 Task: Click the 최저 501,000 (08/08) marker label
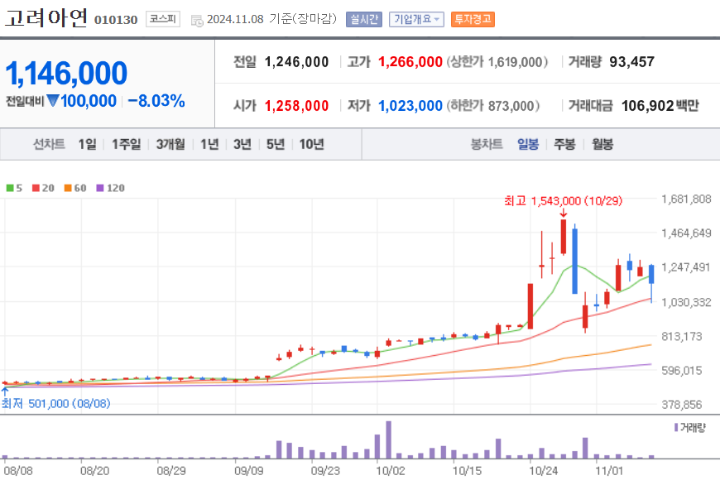coord(55,403)
